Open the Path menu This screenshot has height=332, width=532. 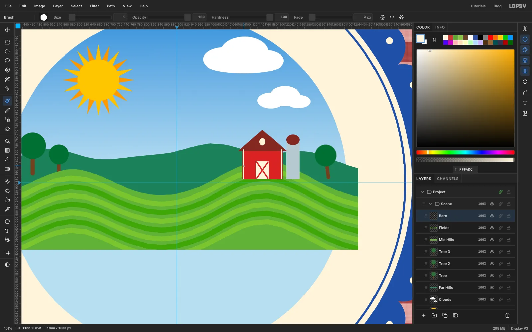pos(111,6)
